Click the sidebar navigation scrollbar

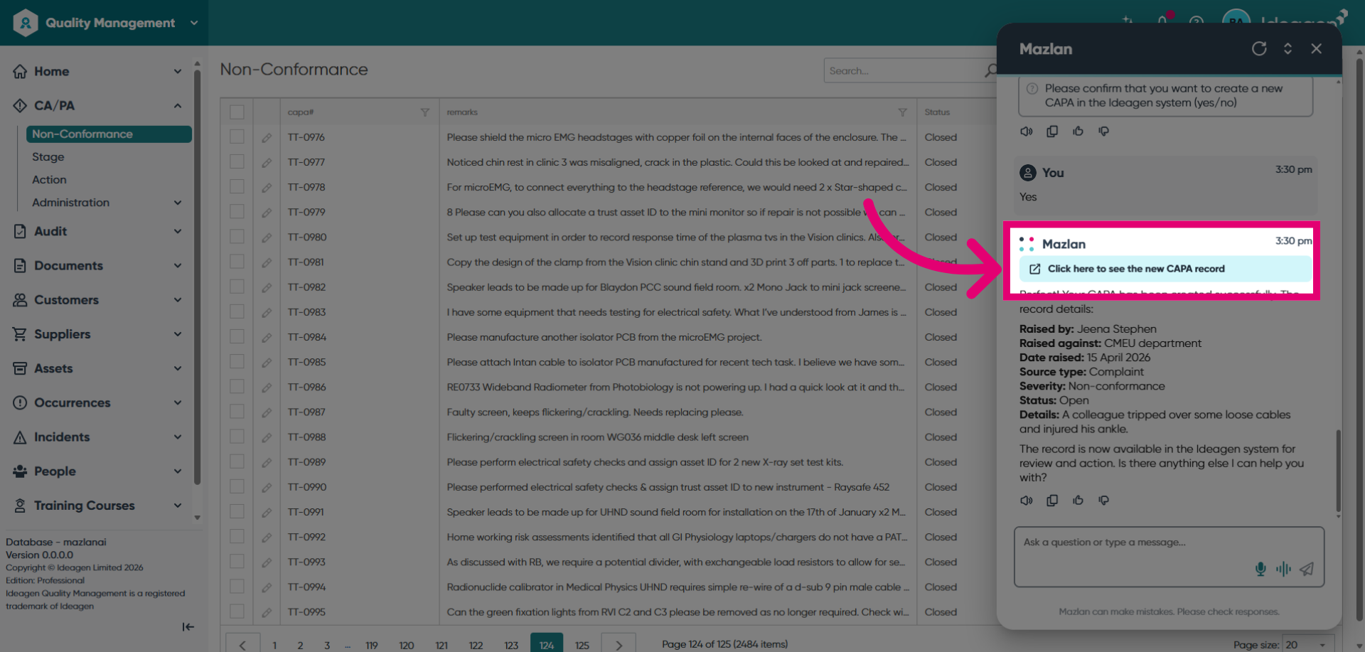coord(197,277)
